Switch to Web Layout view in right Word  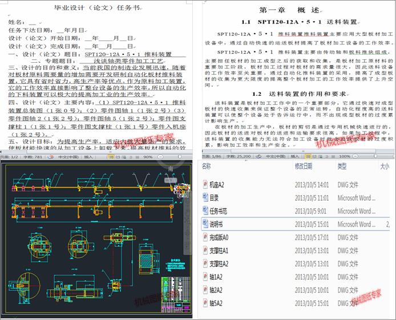tap(321, 156)
